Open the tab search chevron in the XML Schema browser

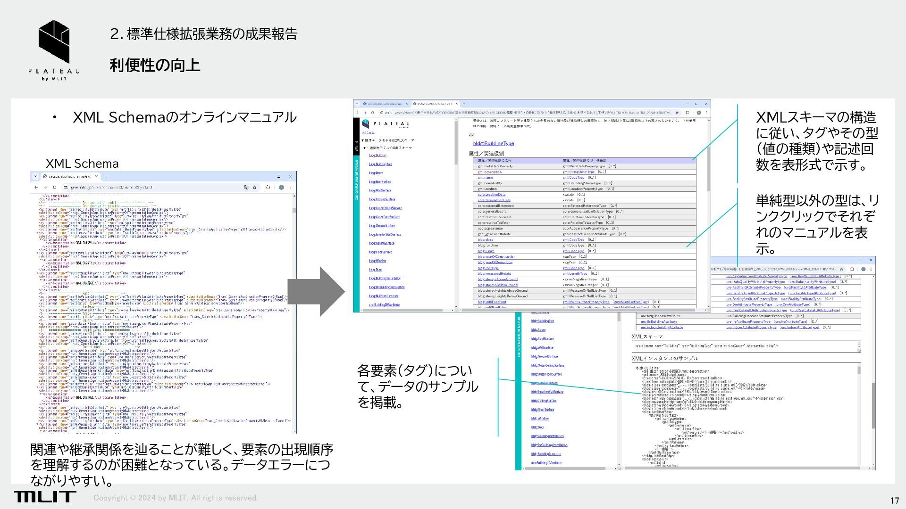(35, 176)
